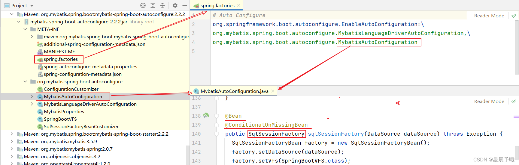Open the Project panel settings gear
This screenshot has width=519, height=165.
pos(175,5)
